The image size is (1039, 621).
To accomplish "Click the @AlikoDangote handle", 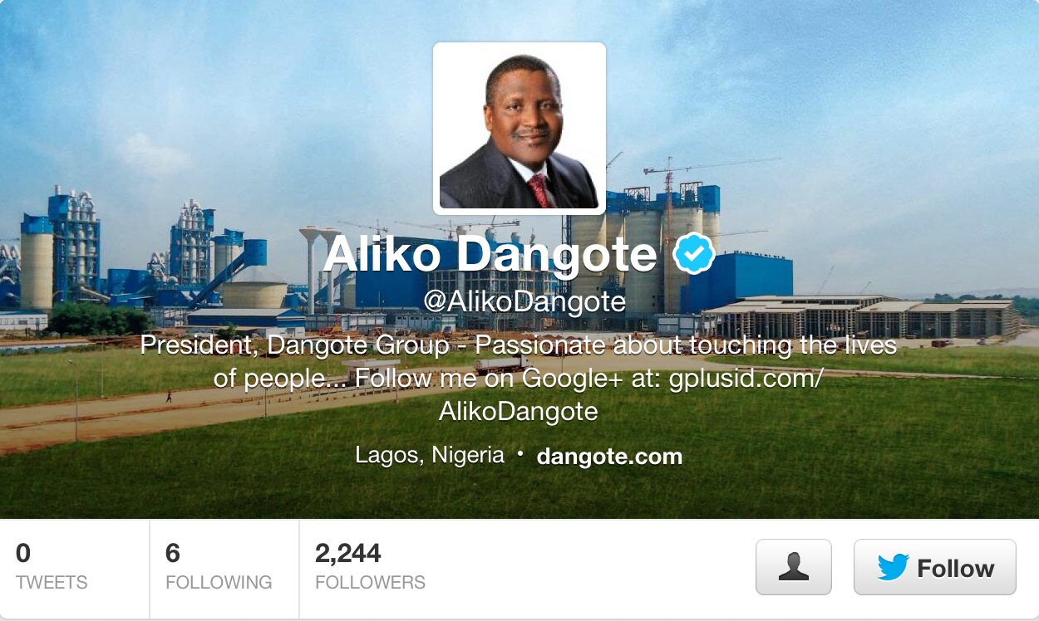I will tap(524, 301).
